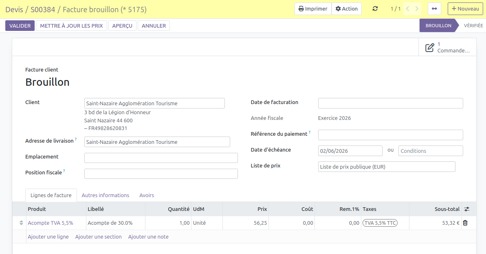Toggle full-width view with double-arrow icon
The image size is (486, 254).
coord(434,9)
